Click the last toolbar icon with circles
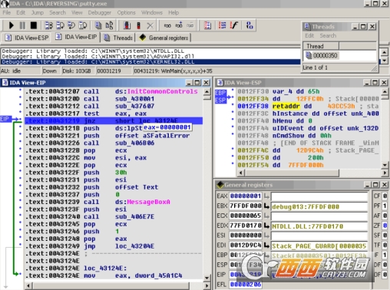This screenshot has height=290, width=390. [250, 25]
